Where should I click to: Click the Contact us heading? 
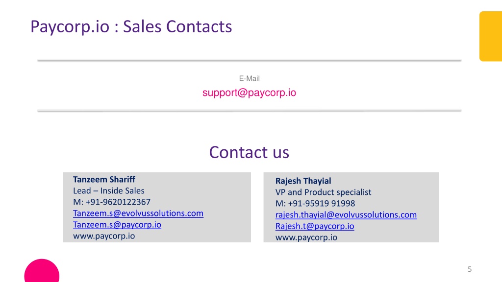click(x=249, y=152)
